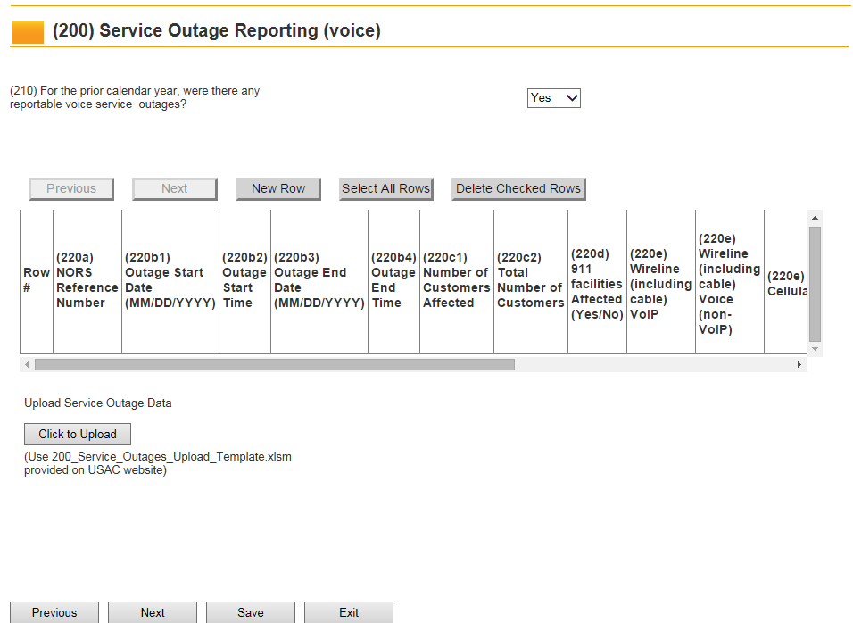Click the up arrow of the table's vertical scrollbar
Viewport: 853px width, 623px height.
(x=815, y=218)
